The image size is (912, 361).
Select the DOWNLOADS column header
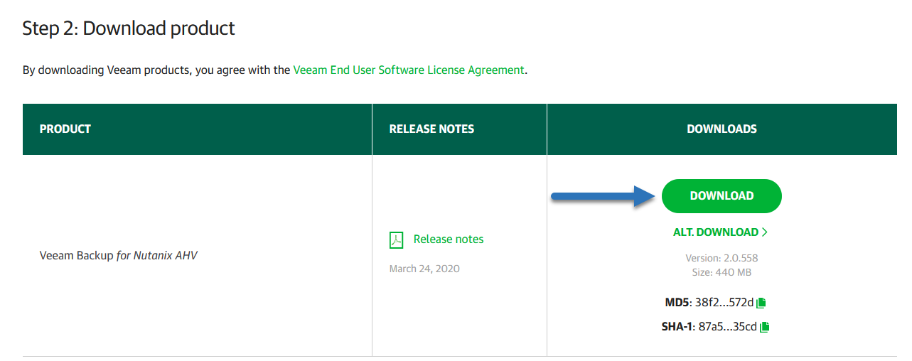(721, 129)
